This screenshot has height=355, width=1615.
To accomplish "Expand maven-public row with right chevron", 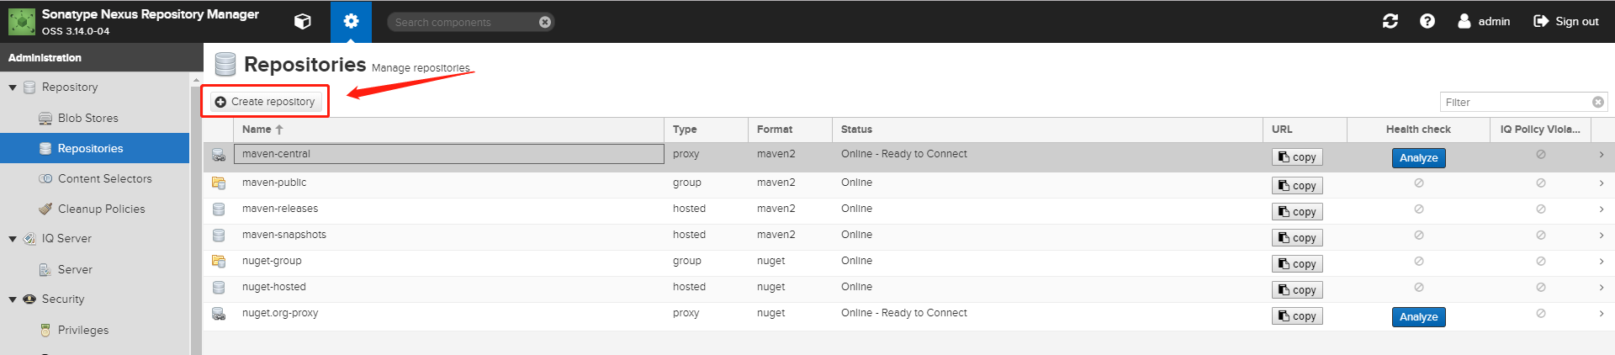I will [x=1602, y=183].
